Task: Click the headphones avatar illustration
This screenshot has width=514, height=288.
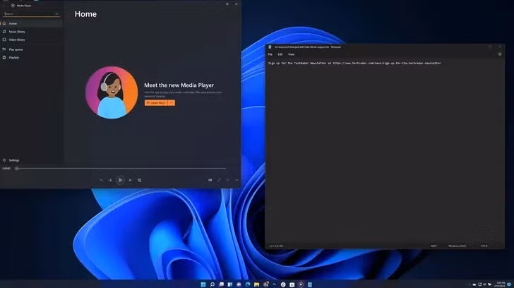Action: (112, 92)
